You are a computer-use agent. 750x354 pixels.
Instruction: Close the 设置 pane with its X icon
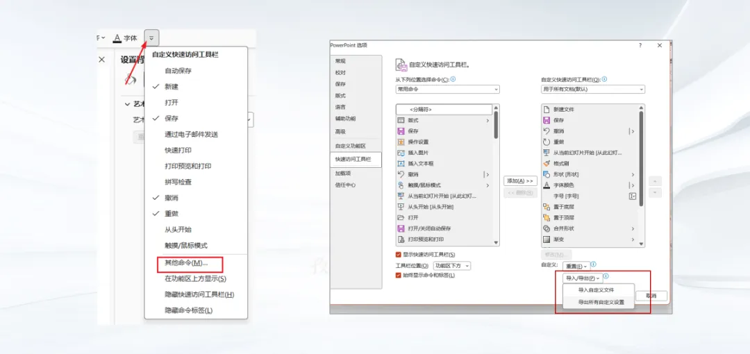pos(101,59)
